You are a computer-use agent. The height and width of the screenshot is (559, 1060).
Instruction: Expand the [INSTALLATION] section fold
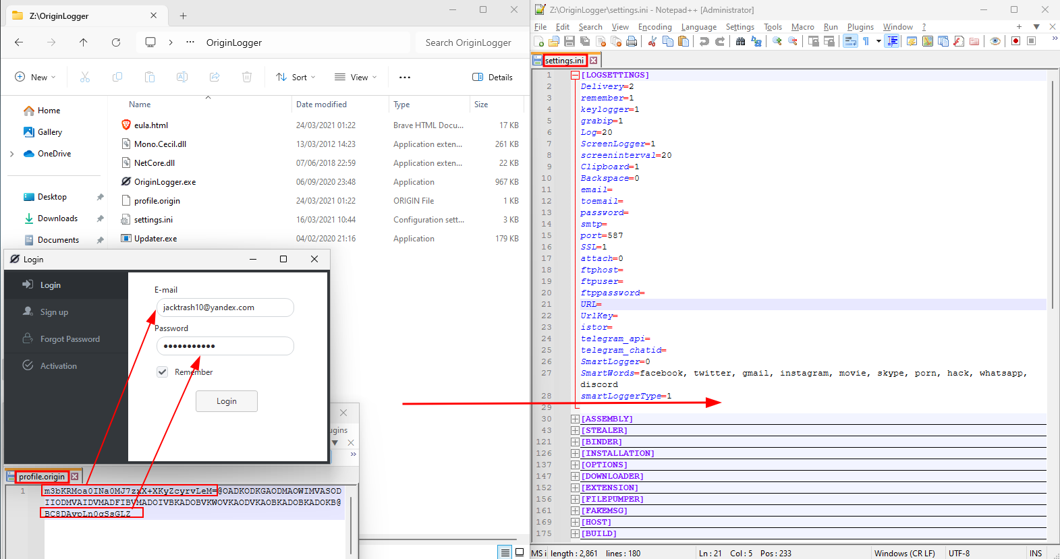(x=575, y=453)
